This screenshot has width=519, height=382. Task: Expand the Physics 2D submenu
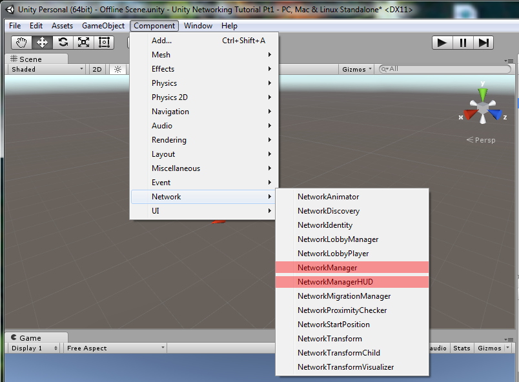[x=203, y=97]
